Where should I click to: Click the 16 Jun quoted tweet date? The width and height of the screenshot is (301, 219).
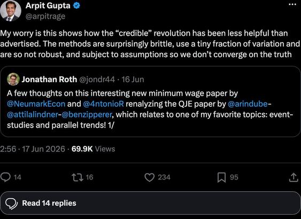pyautogui.click(x=133, y=79)
